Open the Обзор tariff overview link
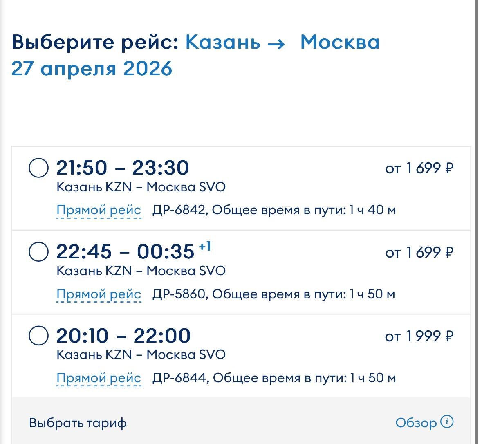 (x=416, y=423)
